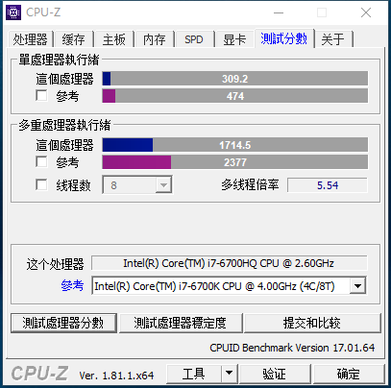
Task: Click the single-thread 309.2 score bar
Action: (x=234, y=79)
